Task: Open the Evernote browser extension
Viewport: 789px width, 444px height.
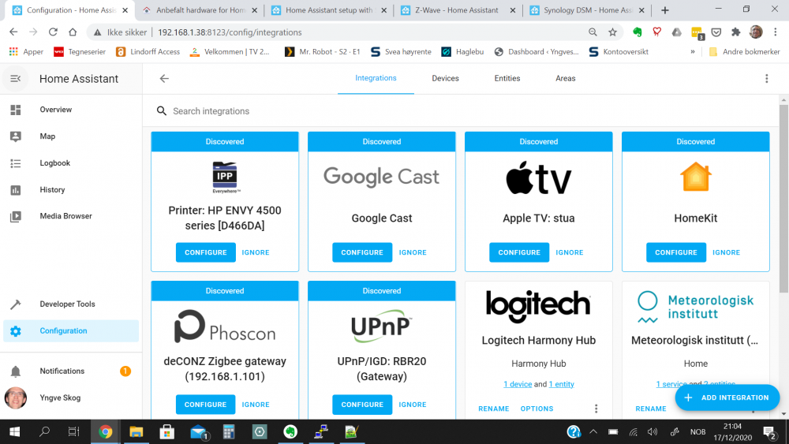Action: point(638,32)
